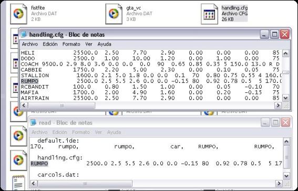Open Edición menu in handling.cfg Notepad
Viewport: 298px width, 191px height.
pos(50,44)
